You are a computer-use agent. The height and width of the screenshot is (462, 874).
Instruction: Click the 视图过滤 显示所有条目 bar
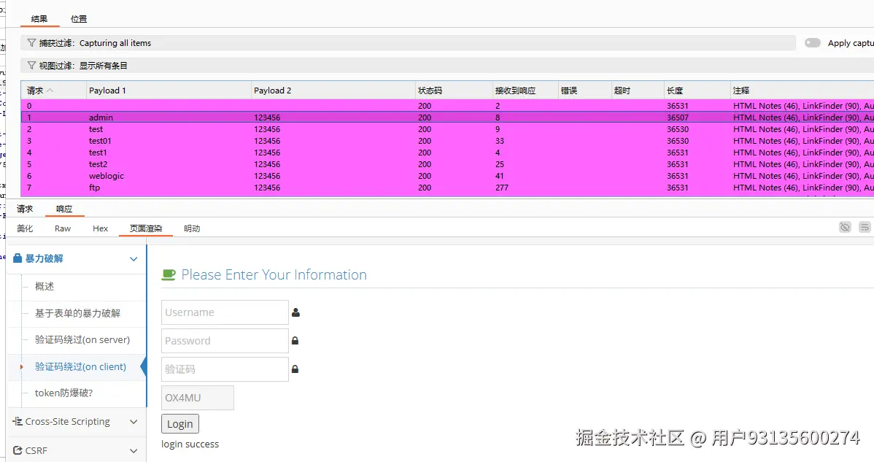click(x=447, y=65)
